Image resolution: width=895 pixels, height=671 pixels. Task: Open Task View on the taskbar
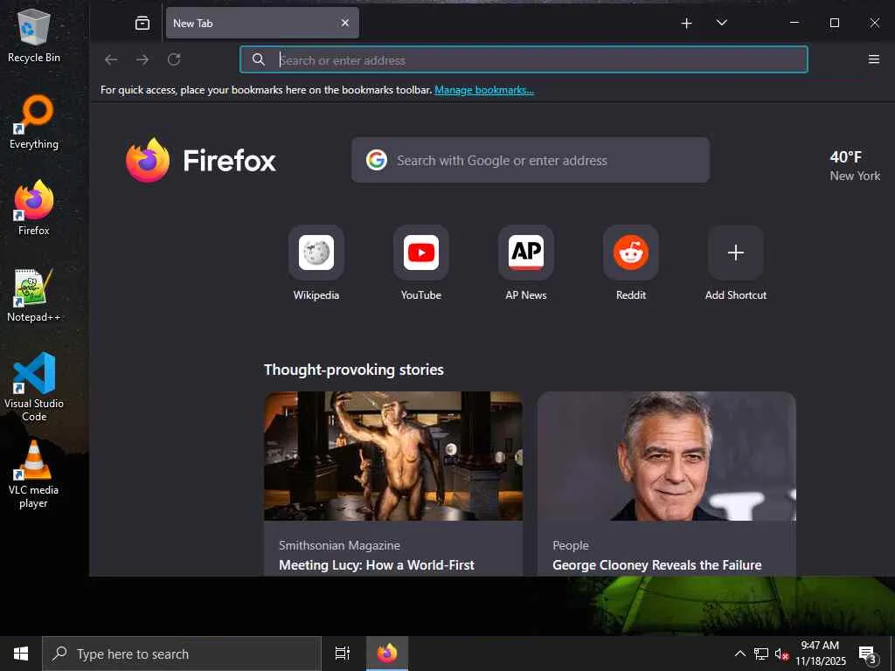343,654
